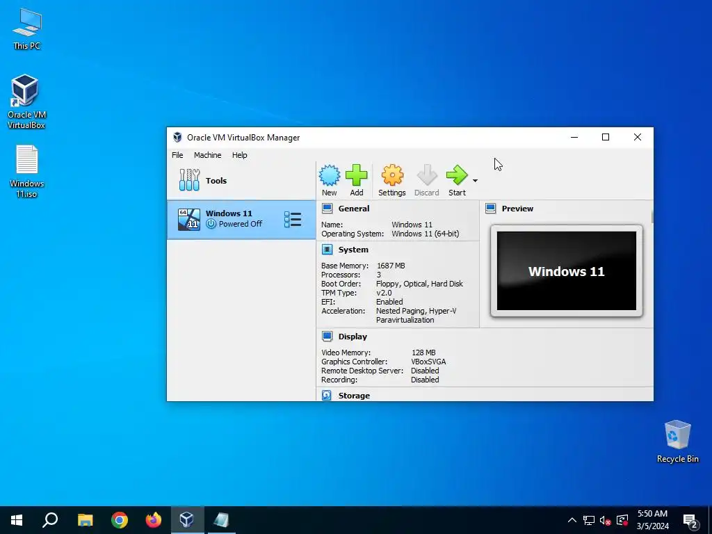This screenshot has width=712, height=534.
Task: Click the last running app taskbar icon
Action: pyautogui.click(x=221, y=520)
